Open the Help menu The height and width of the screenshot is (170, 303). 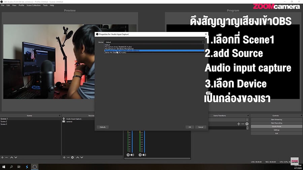52,5
